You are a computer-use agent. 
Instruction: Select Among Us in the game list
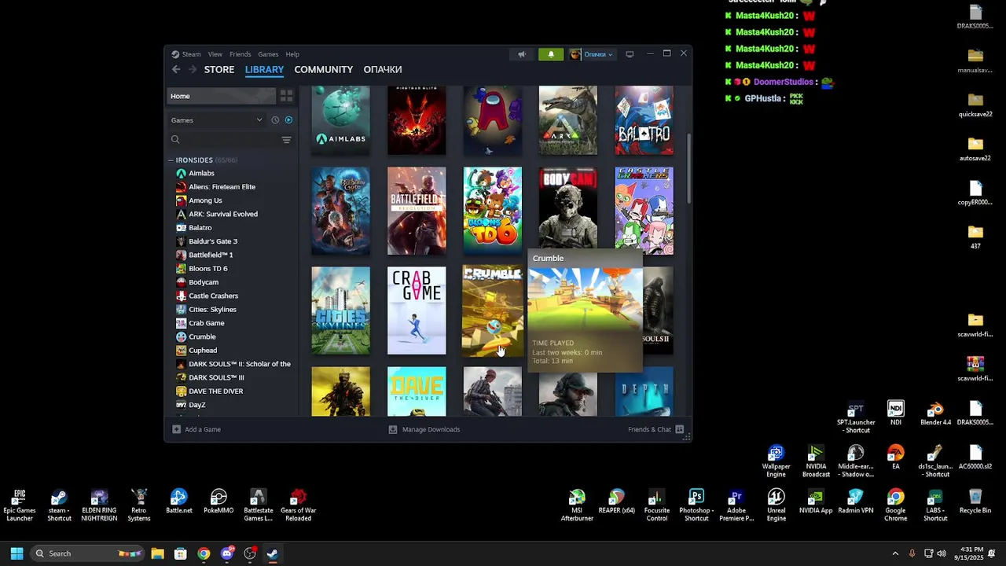[x=205, y=200]
